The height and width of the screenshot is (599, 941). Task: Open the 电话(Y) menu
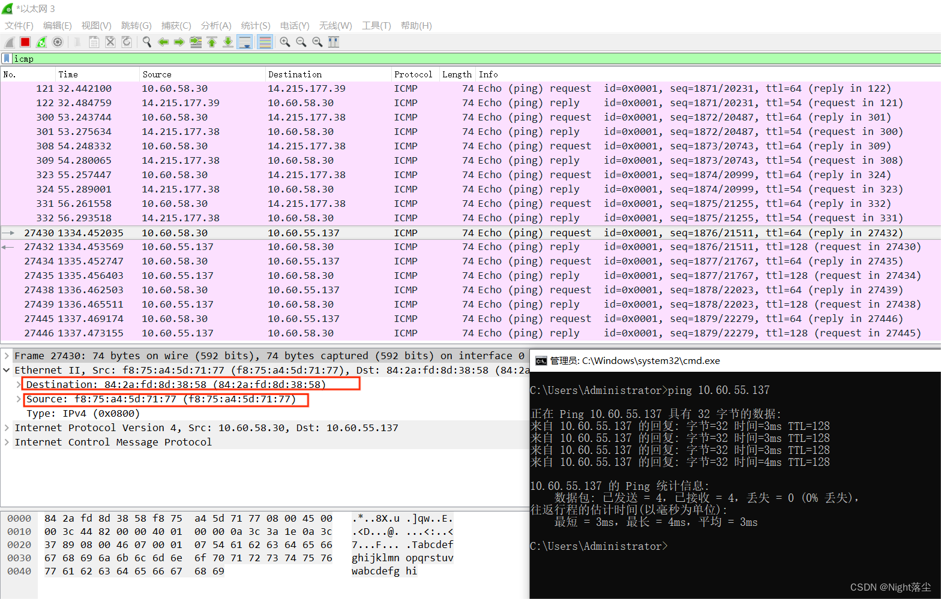point(295,26)
